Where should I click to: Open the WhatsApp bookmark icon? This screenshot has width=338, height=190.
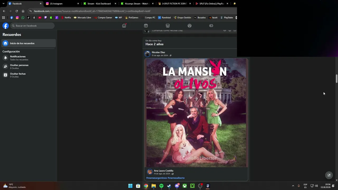[x=23, y=18]
